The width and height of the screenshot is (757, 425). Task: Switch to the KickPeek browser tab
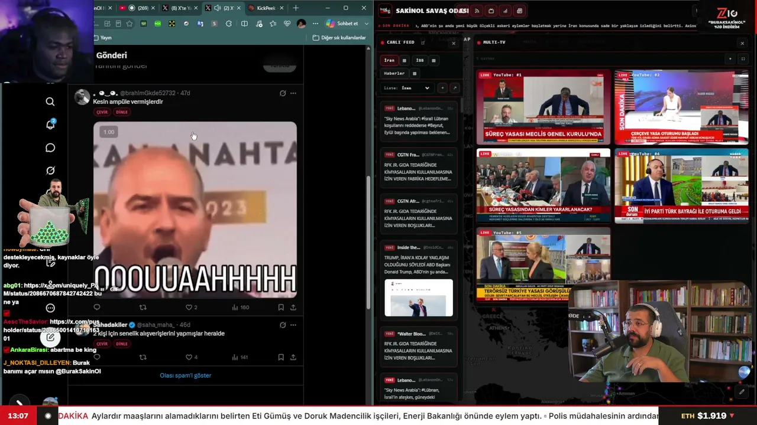266,8
